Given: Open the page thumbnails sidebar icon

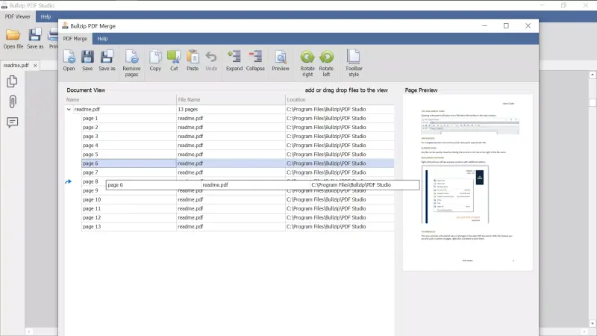Looking at the screenshot, I should coord(12,81).
